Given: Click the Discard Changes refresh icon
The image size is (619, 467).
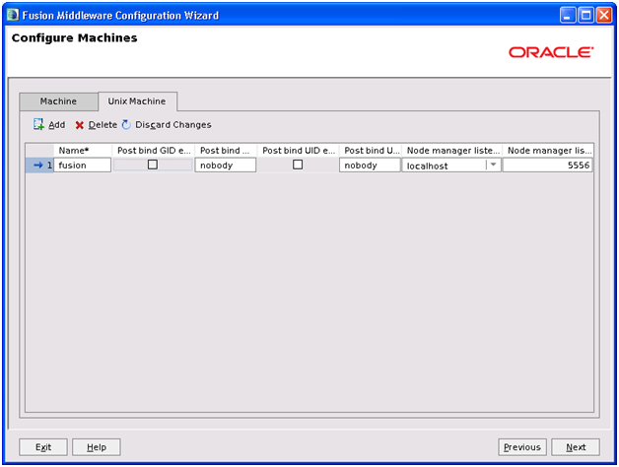Looking at the screenshot, I should (126, 124).
